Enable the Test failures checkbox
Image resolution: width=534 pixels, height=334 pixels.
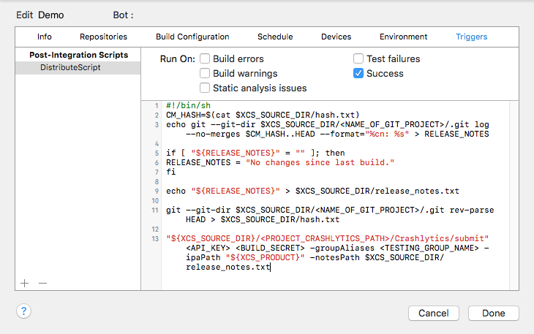point(358,58)
